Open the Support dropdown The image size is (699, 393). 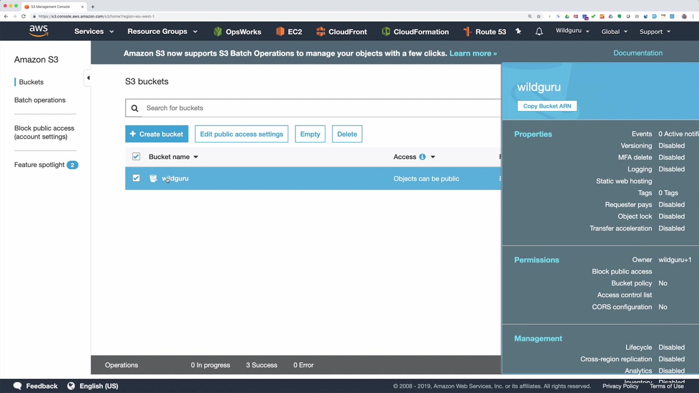pos(655,32)
